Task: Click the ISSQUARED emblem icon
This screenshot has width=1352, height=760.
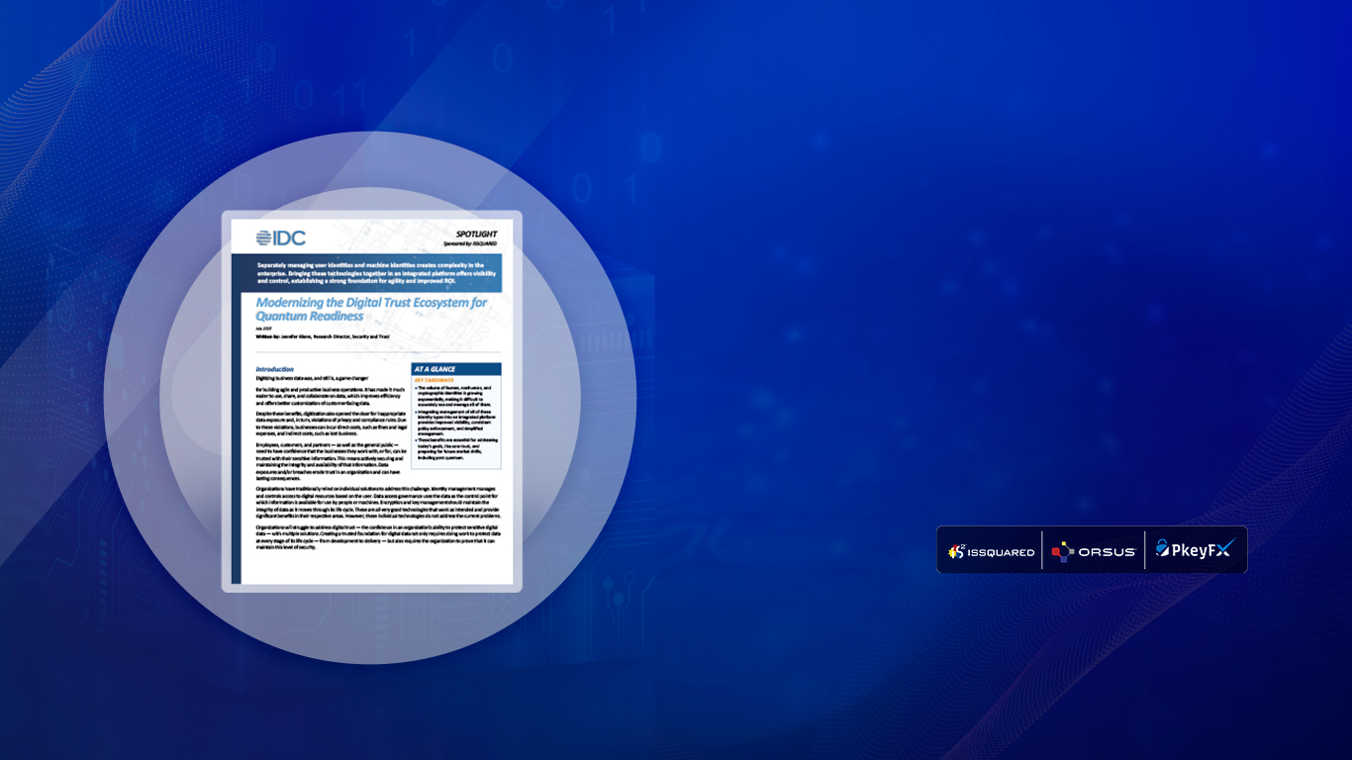Action: pyautogui.click(x=956, y=551)
